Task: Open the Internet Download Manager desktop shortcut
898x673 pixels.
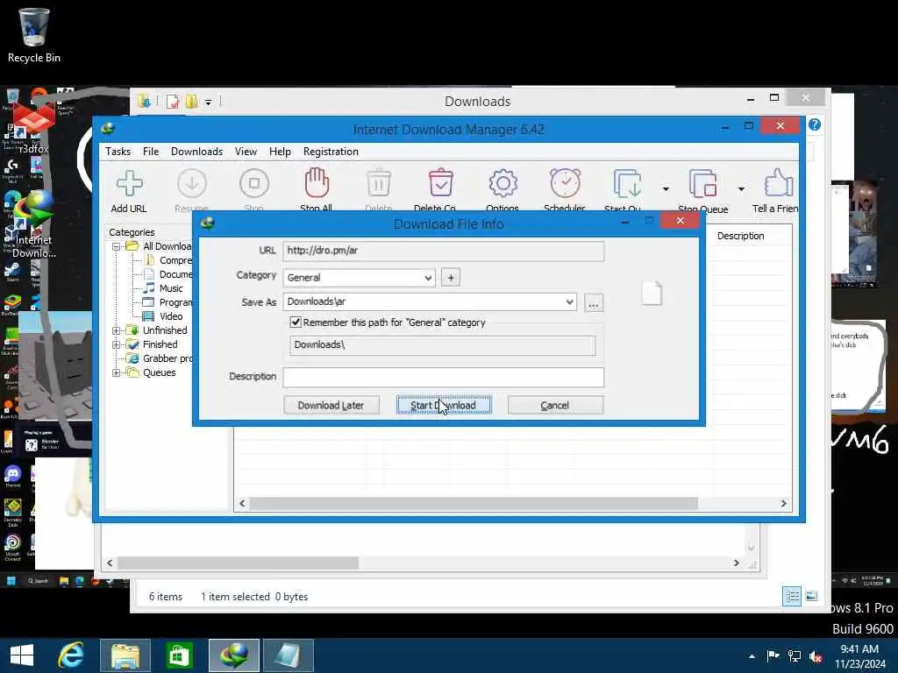Action: (x=34, y=224)
